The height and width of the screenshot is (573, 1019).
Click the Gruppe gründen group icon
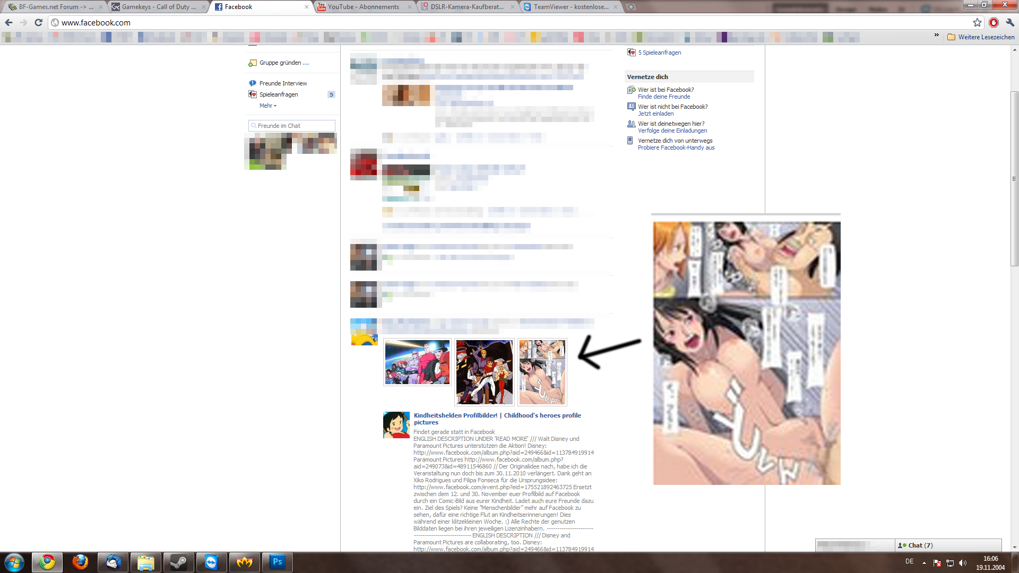click(253, 63)
